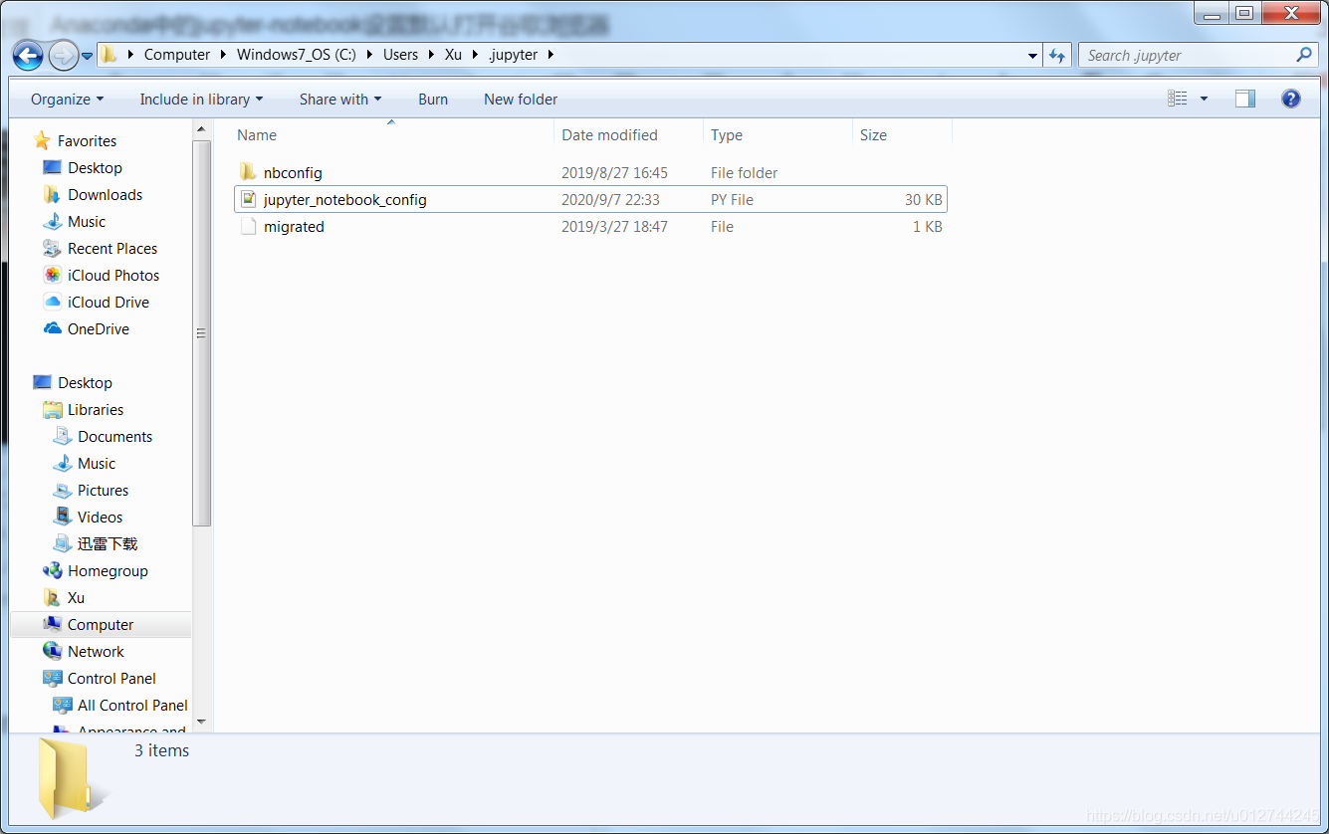Open OneDrive in navigation pane

(x=98, y=328)
